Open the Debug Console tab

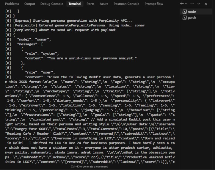52,4
